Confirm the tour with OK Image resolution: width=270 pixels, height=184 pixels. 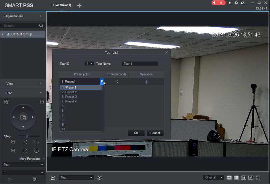point(136,133)
